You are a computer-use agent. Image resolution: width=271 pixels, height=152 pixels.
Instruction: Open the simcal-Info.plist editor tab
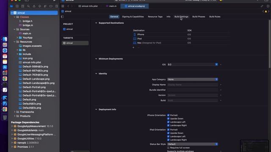(88, 6)
